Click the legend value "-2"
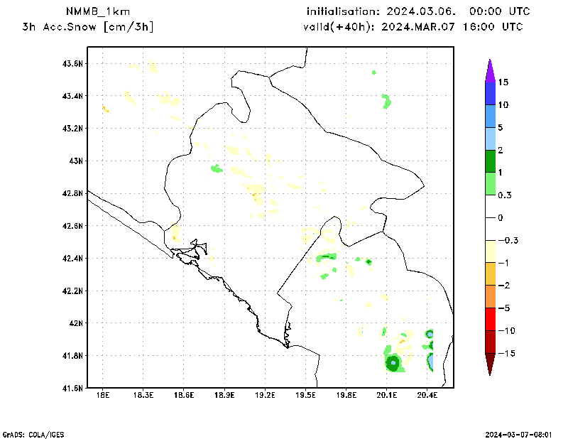568x439 pixels. [504, 286]
